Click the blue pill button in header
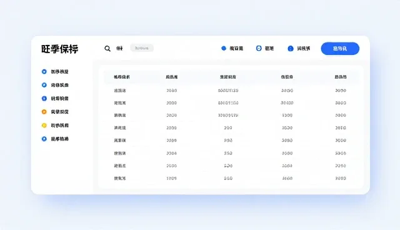This screenshot has height=230, width=400. point(340,49)
